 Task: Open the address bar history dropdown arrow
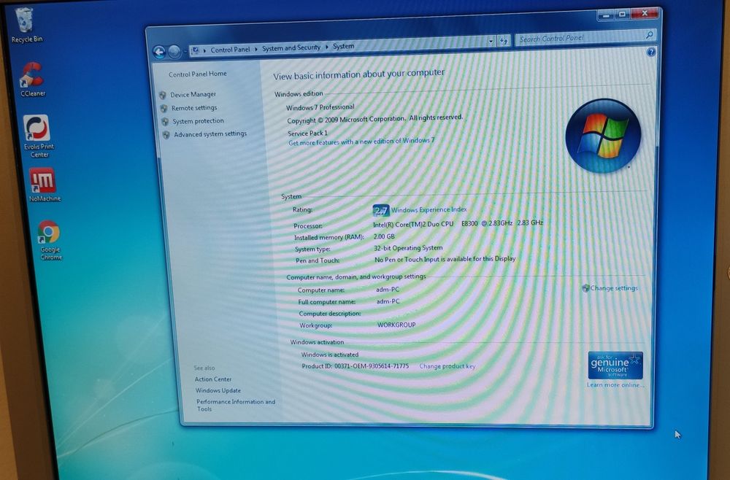[x=491, y=42]
